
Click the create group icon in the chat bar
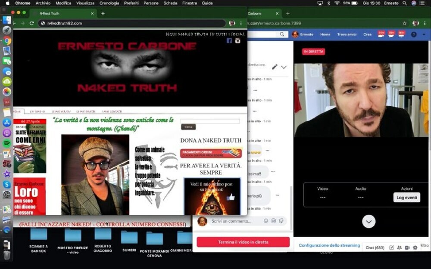point(400,247)
